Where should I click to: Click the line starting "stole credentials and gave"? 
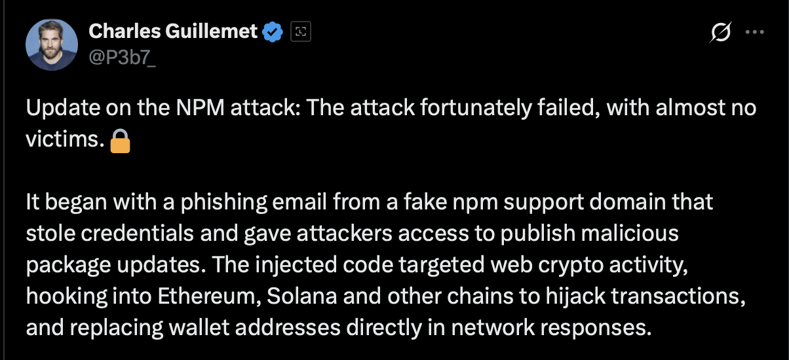point(353,234)
